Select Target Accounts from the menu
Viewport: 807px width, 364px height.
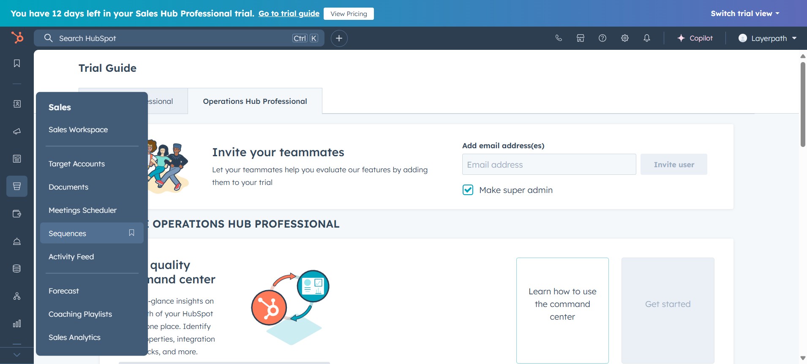click(76, 164)
